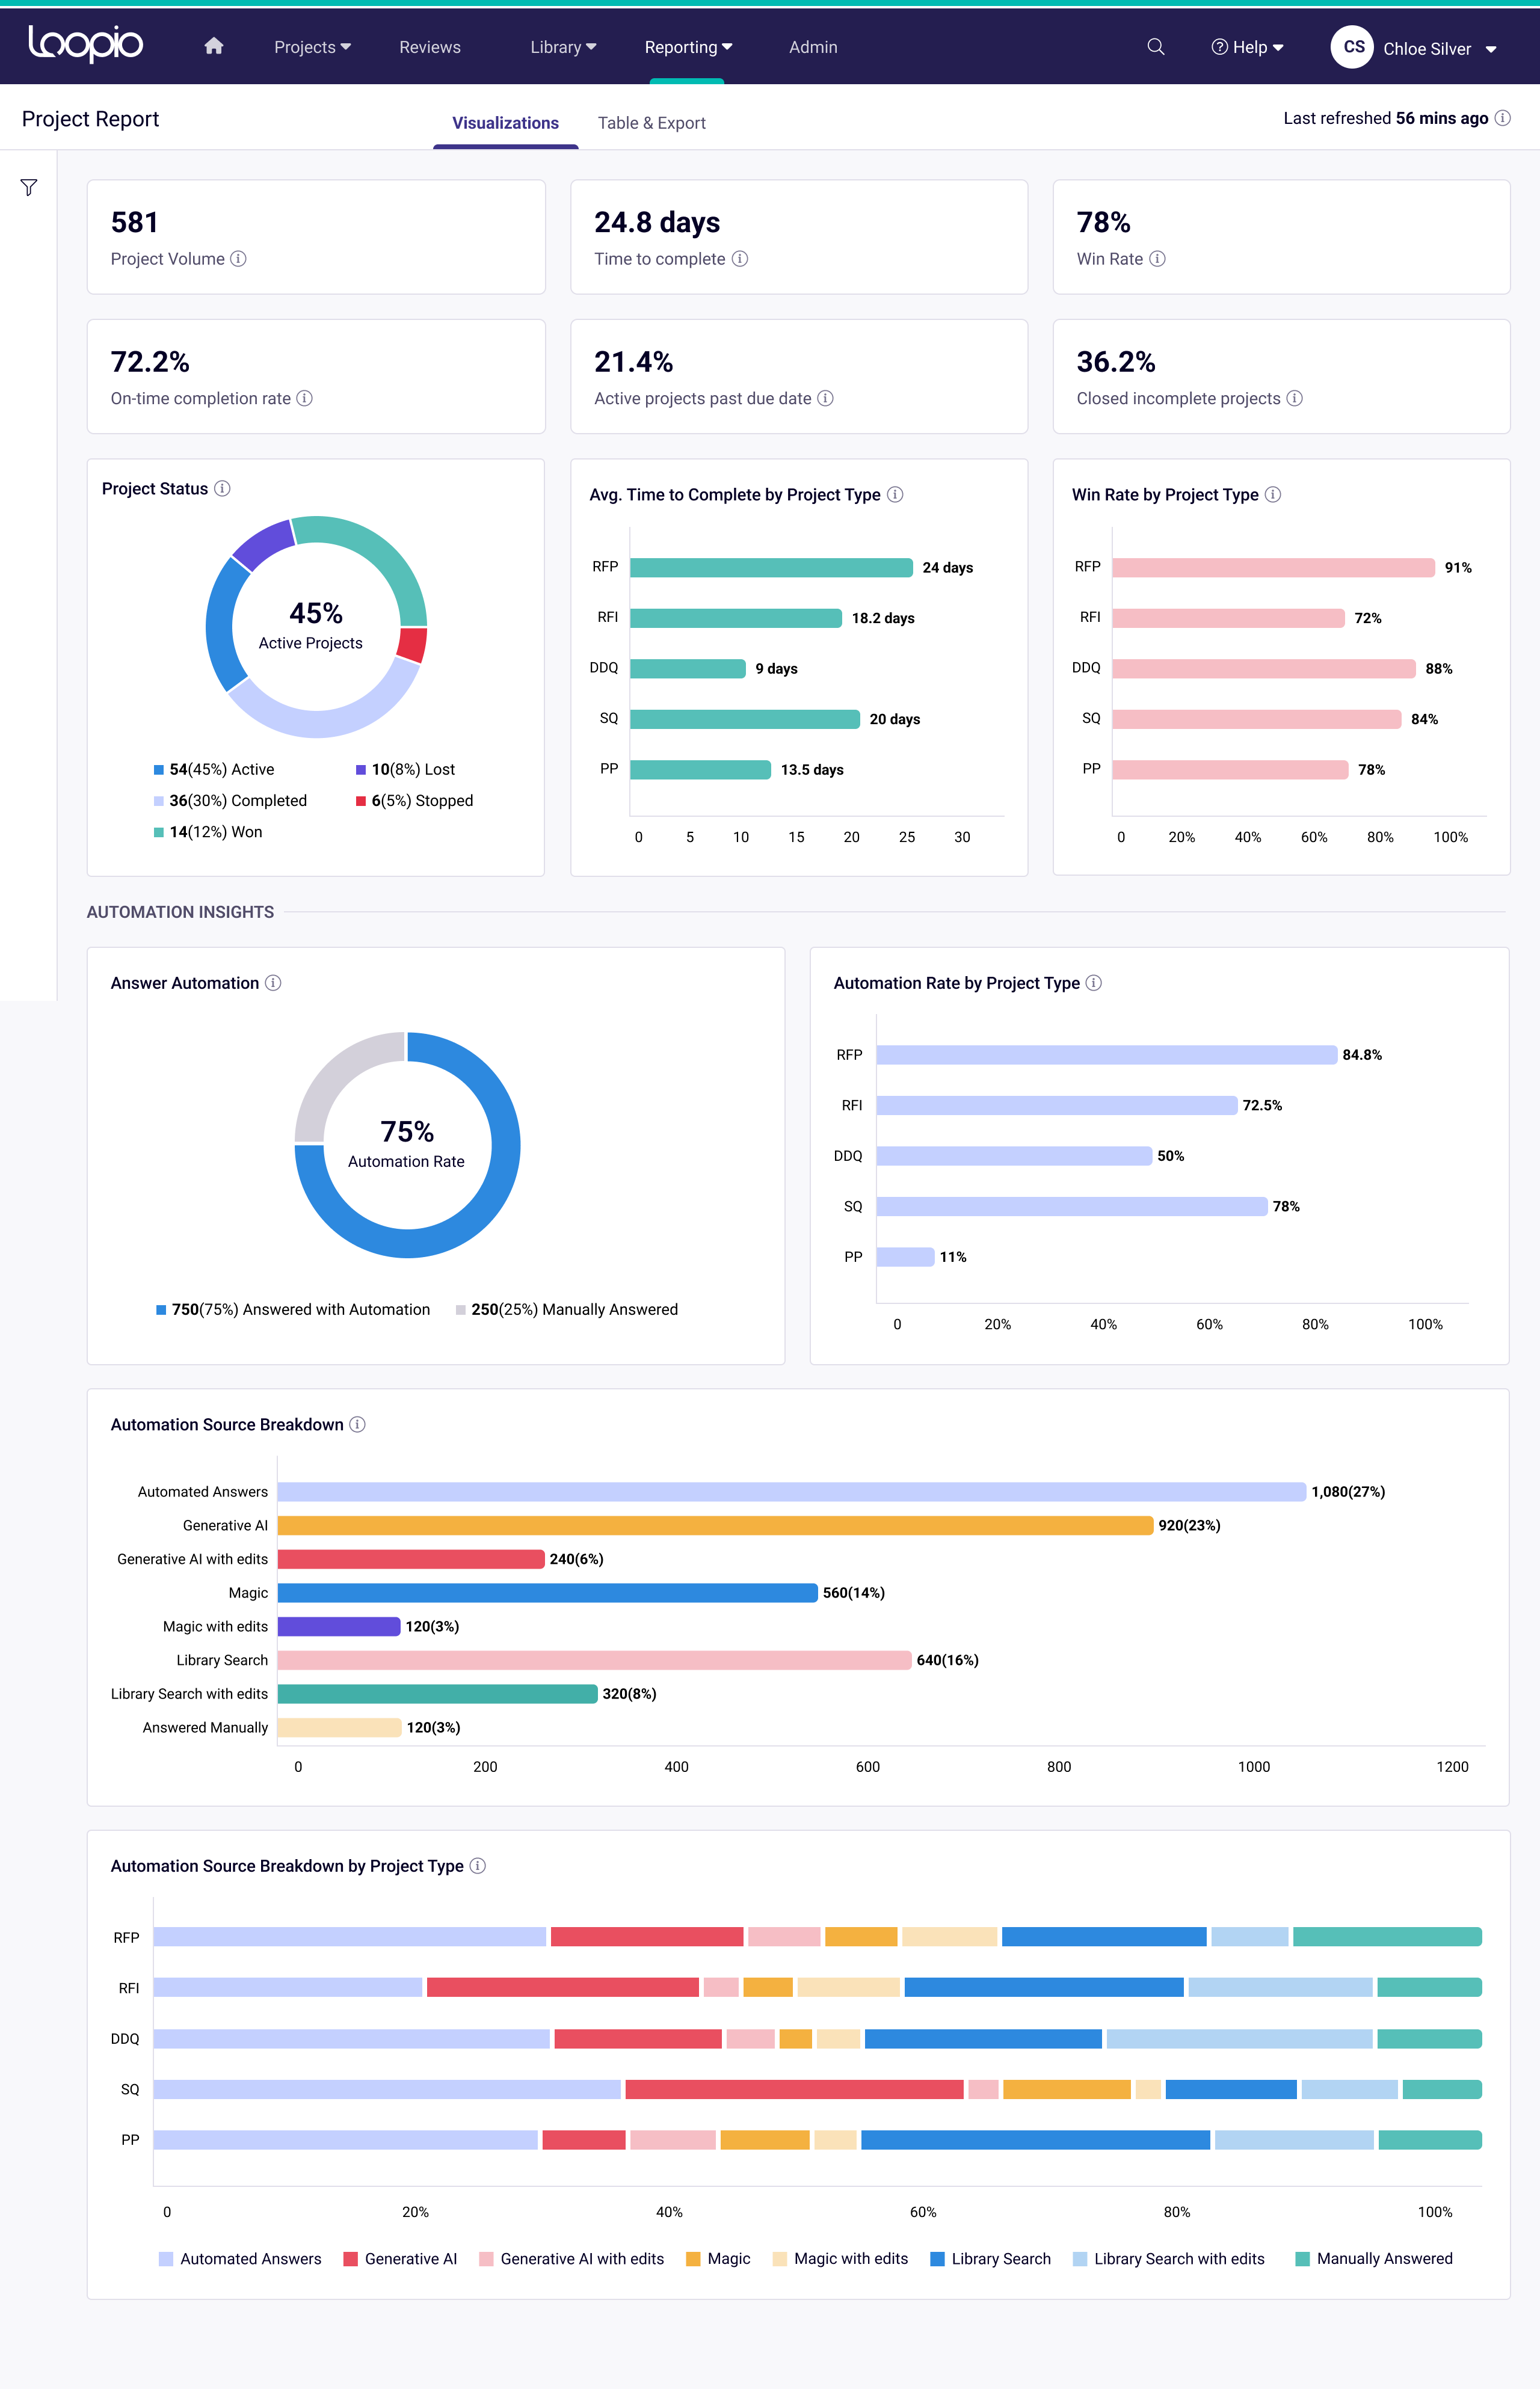This screenshot has width=1540, height=2389.
Task: Toggle Automated Answers legend in bottom chart
Action: 240,2258
